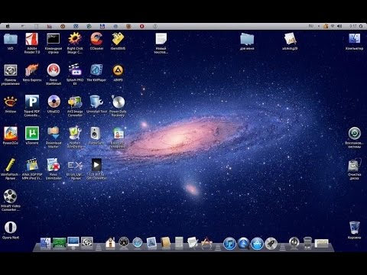Open the iMac computer icon in dock

click(73, 243)
